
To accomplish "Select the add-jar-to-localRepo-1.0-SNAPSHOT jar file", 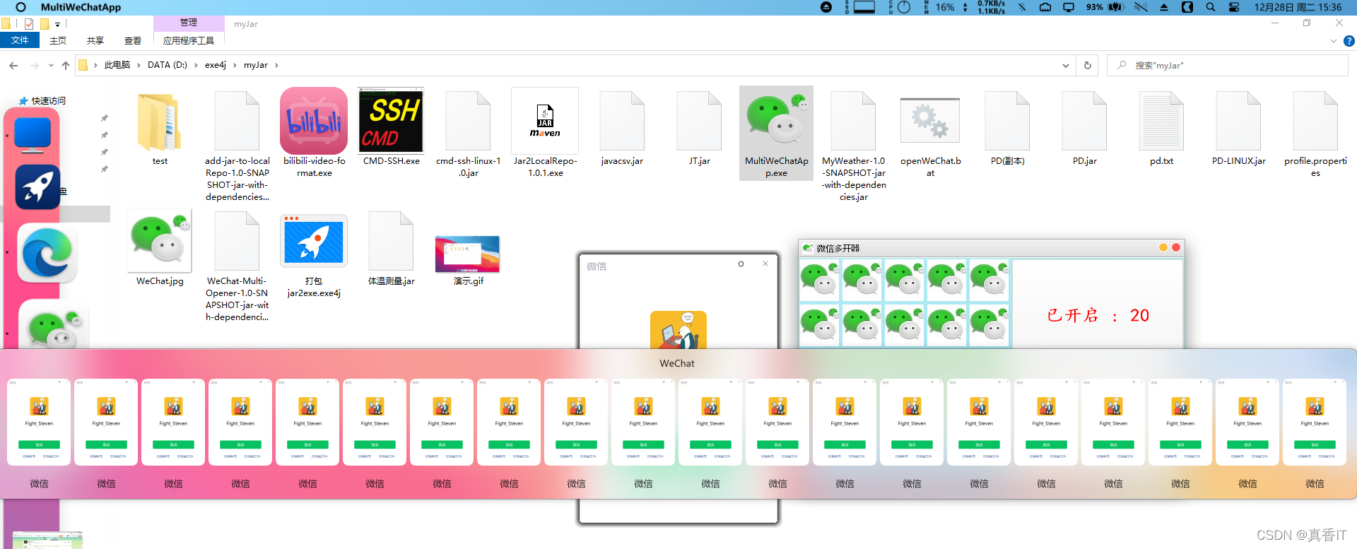I will (x=237, y=121).
